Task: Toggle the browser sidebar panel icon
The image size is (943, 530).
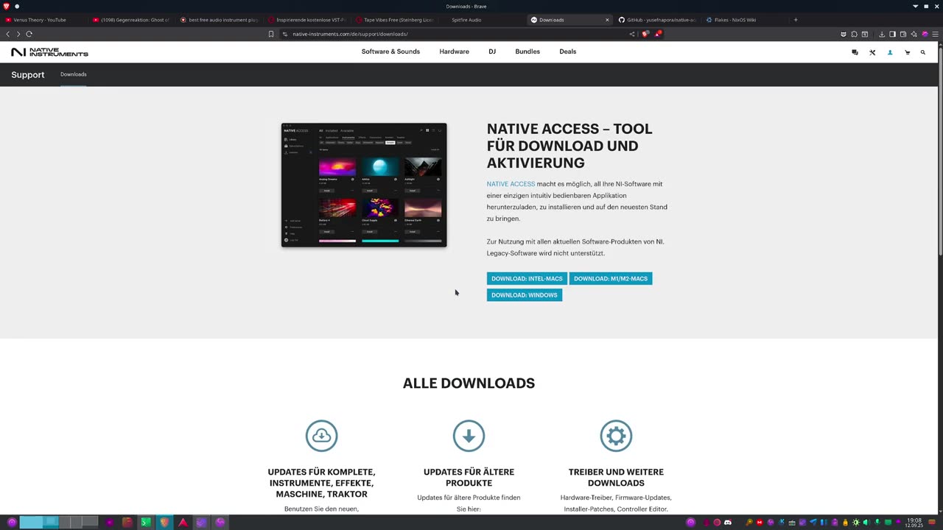Action: (x=892, y=34)
